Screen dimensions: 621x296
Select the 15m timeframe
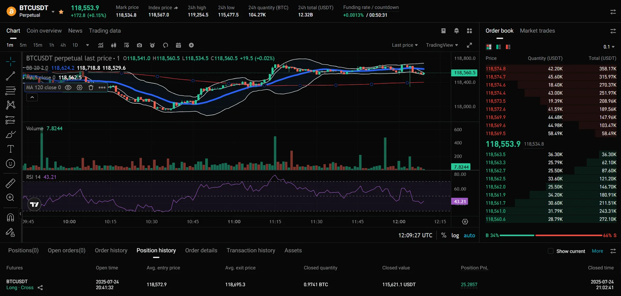38,45
